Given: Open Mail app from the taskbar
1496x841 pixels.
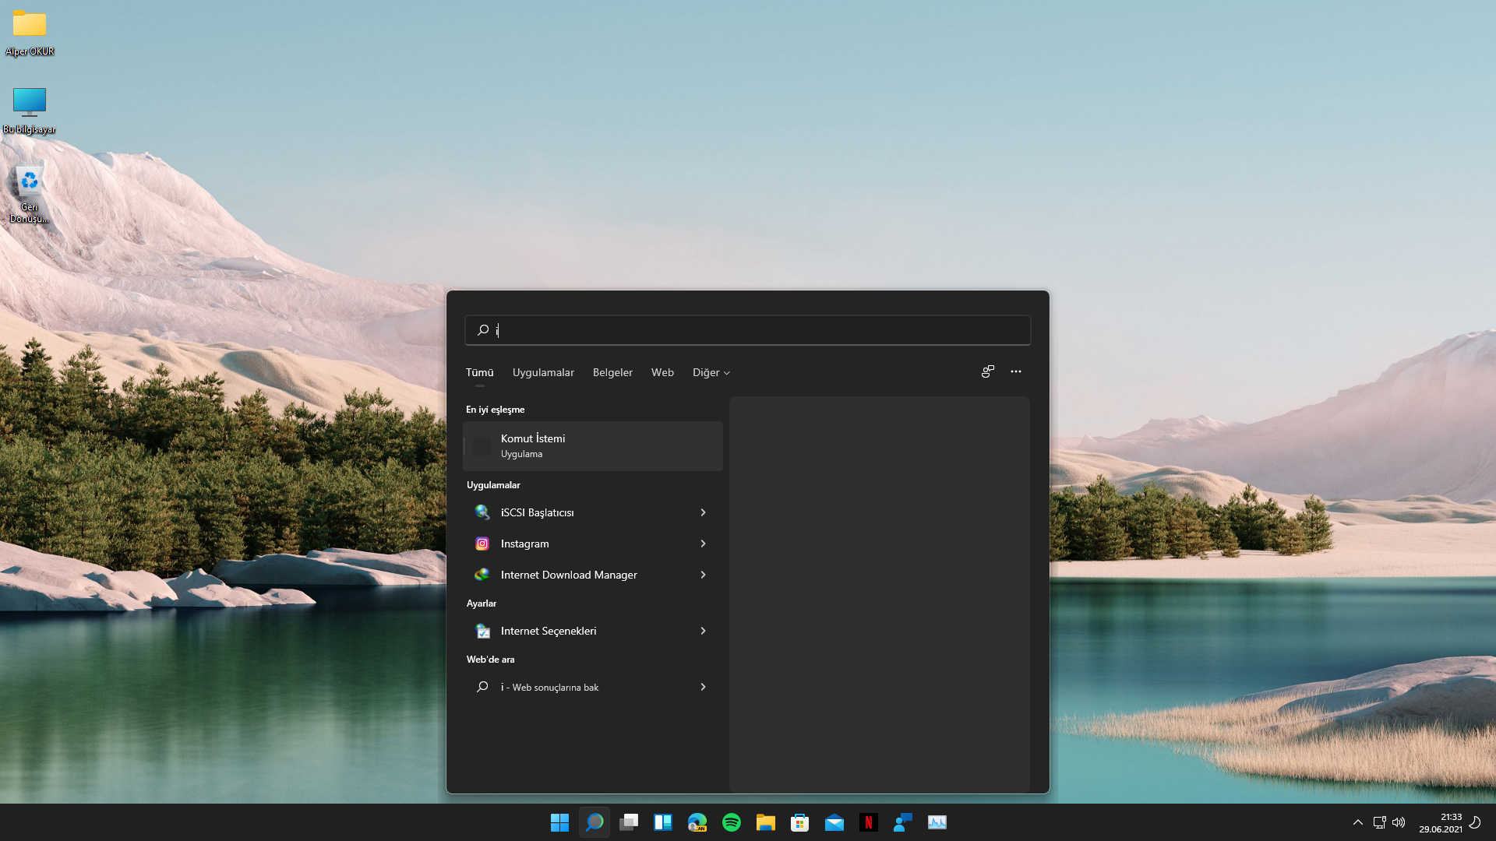Looking at the screenshot, I should coord(834,822).
